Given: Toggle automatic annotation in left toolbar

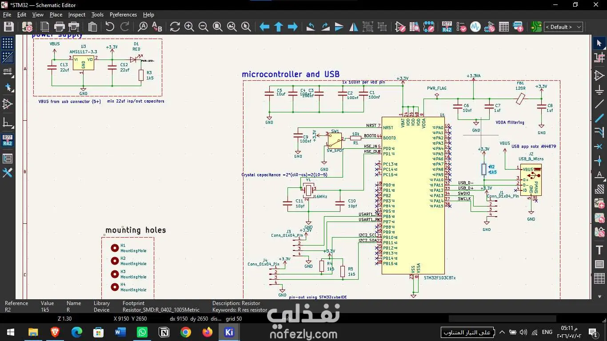Looking at the screenshot, I should click(8, 140).
